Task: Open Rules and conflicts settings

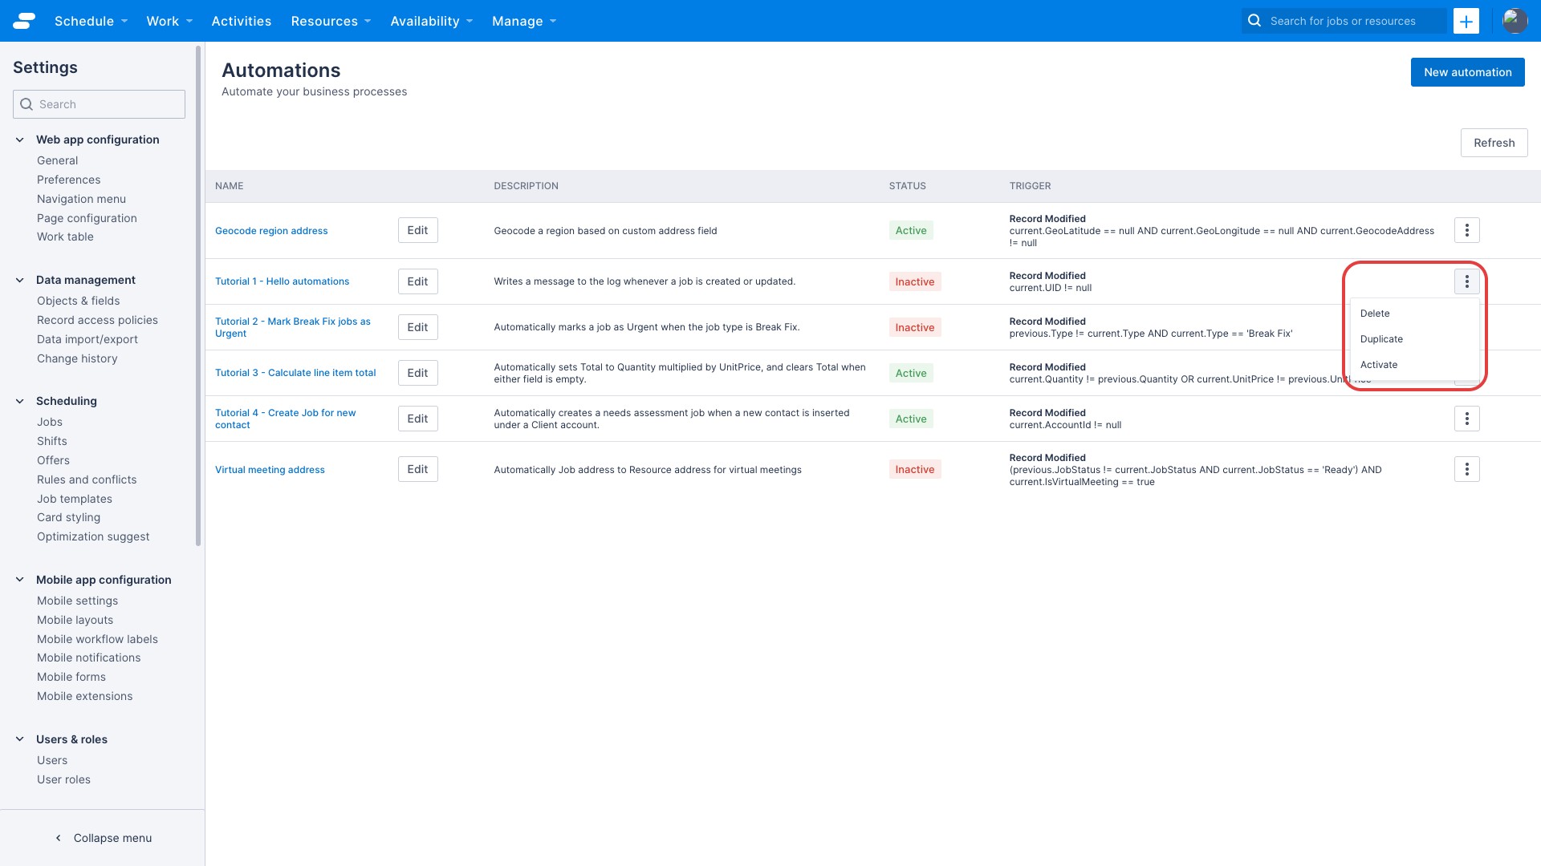Action: point(87,480)
